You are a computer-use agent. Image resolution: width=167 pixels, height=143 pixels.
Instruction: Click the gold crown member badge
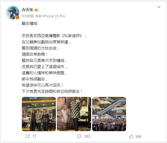[x=36, y=10]
